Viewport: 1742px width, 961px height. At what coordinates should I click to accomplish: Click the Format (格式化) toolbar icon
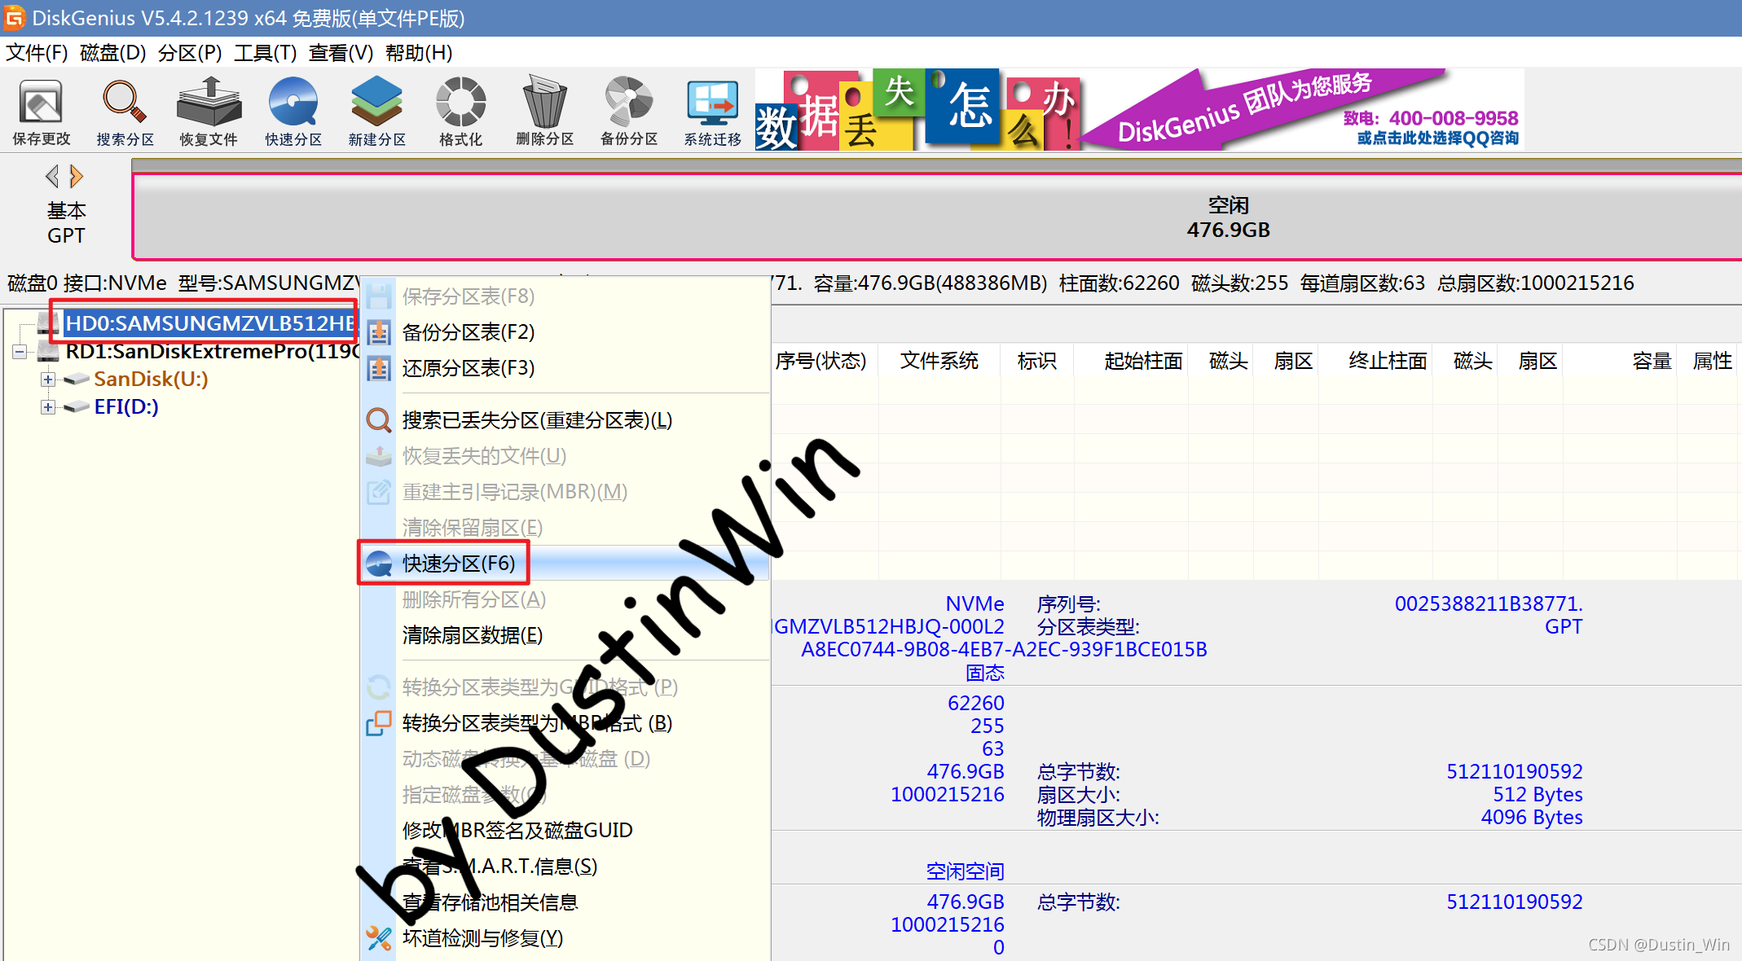[x=461, y=112]
